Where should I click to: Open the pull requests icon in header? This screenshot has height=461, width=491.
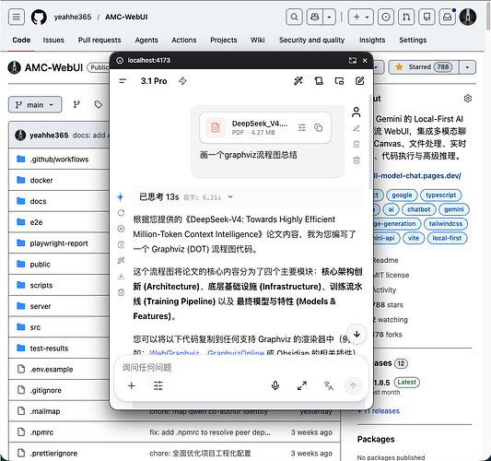pos(406,17)
